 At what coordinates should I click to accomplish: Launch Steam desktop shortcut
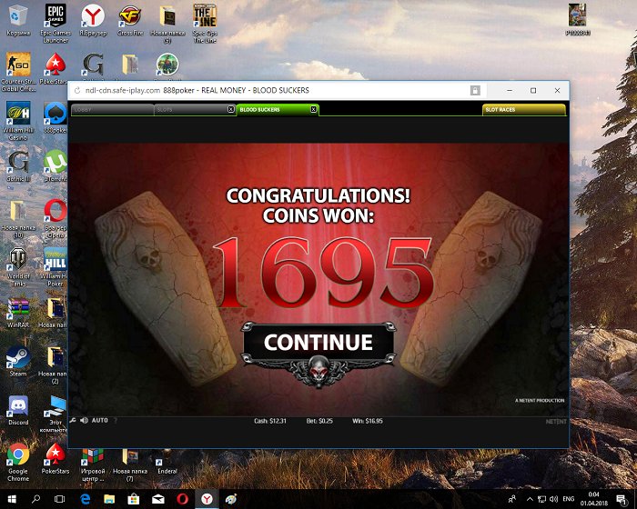pos(18,361)
